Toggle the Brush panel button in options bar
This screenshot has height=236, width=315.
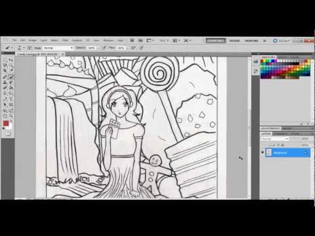30,48
